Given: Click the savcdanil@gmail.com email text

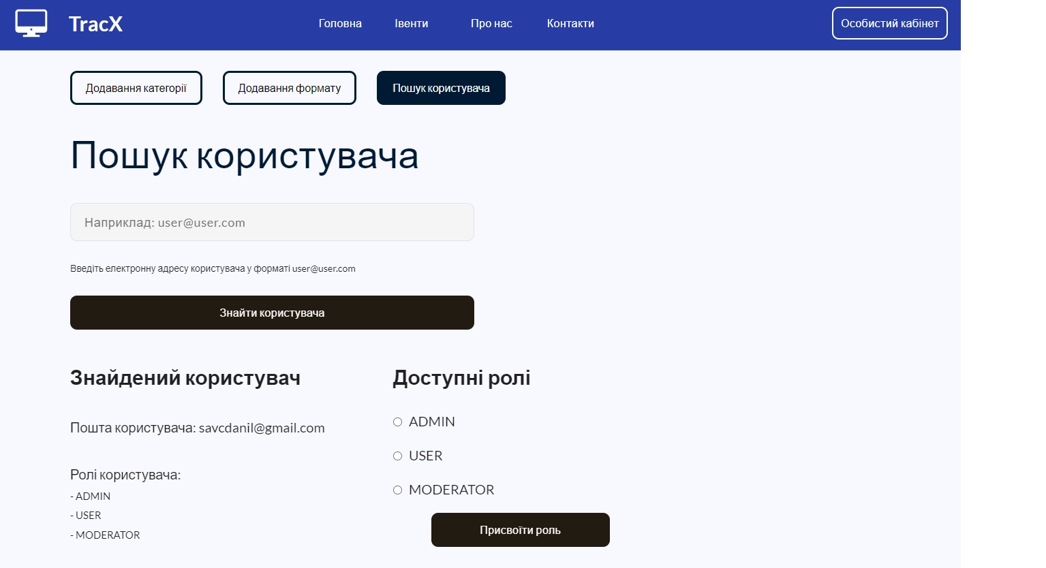Looking at the screenshot, I should point(262,428).
